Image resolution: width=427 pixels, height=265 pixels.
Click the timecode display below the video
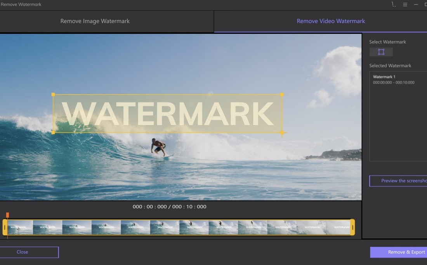pyautogui.click(x=169, y=207)
